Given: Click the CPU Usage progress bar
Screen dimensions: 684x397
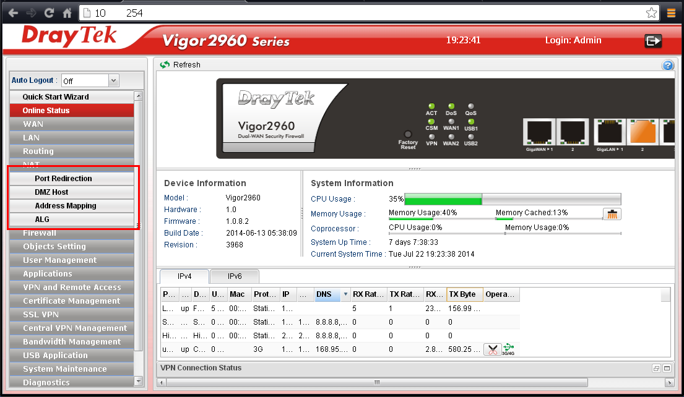Looking at the screenshot, I should point(513,199).
